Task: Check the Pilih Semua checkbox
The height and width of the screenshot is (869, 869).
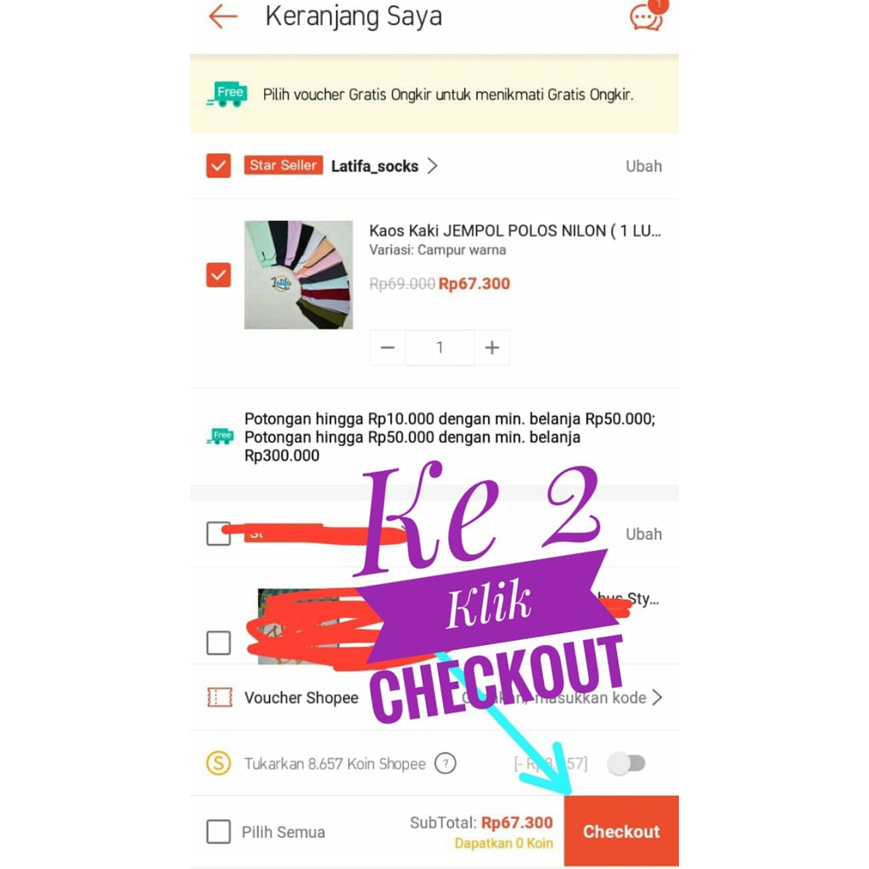Action: point(218,832)
